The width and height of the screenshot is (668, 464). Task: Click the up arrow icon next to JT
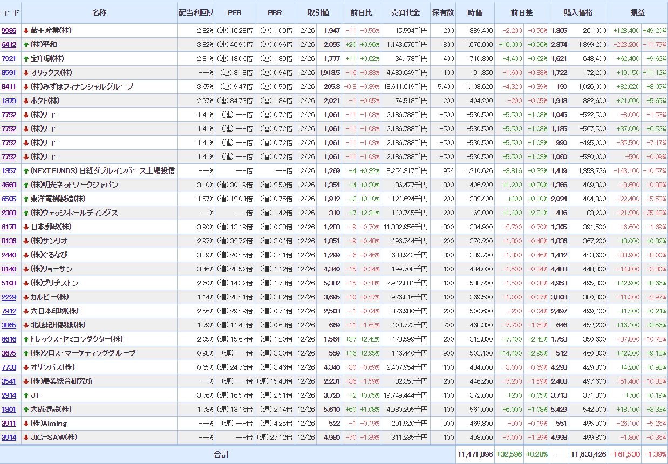(x=26, y=395)
